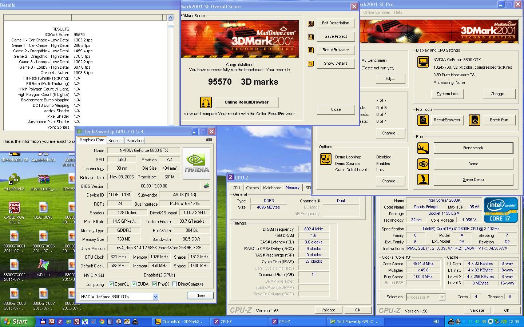Click the Online ResultBrowser chess-piece icon
524x327 pixels.
206,102
